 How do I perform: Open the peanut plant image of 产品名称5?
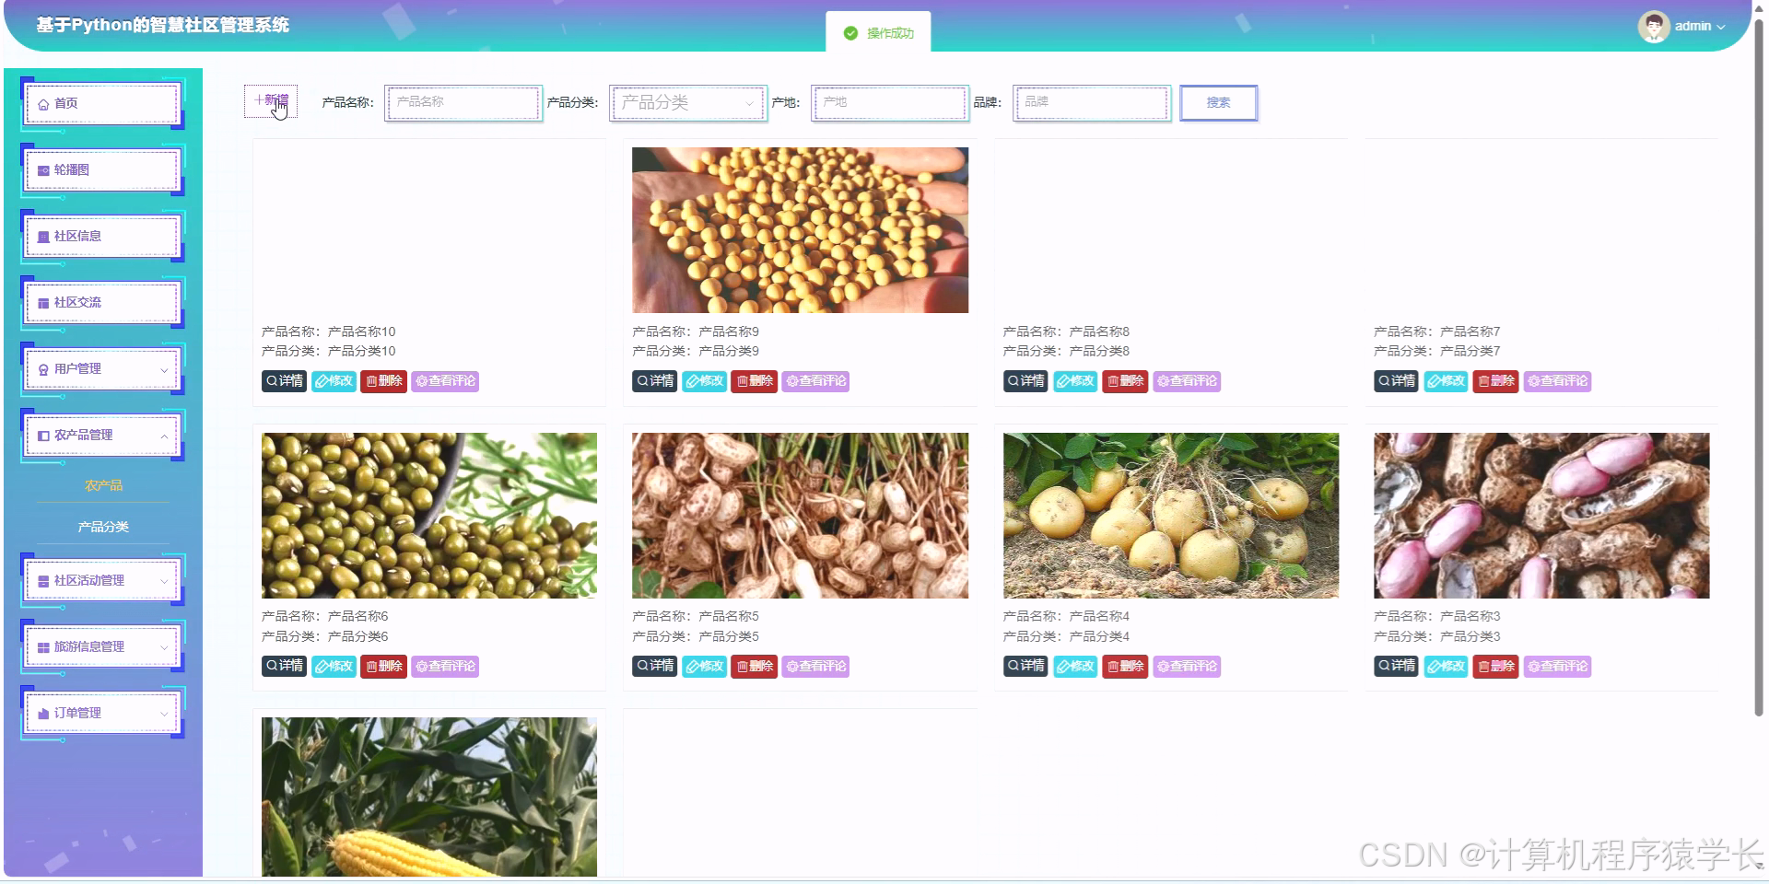coord(800,516)
